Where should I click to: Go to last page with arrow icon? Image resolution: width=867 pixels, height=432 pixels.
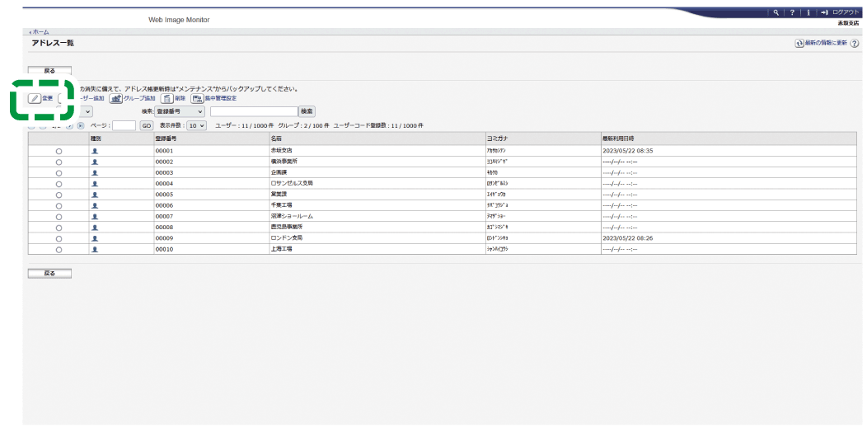tap(81, 125)
